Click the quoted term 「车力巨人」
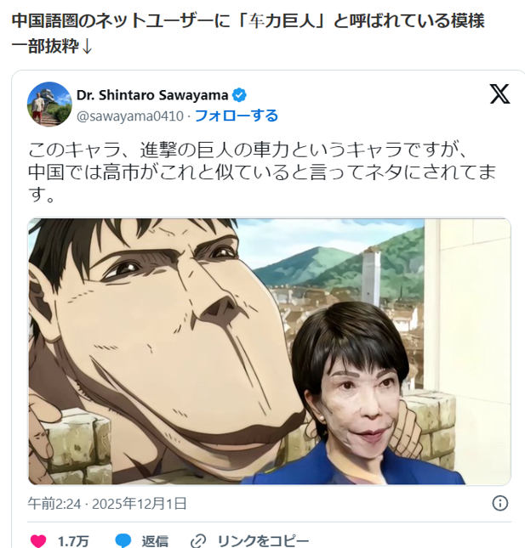The width and height of the screenshot is (525, 548). click(x=281, y=21)
